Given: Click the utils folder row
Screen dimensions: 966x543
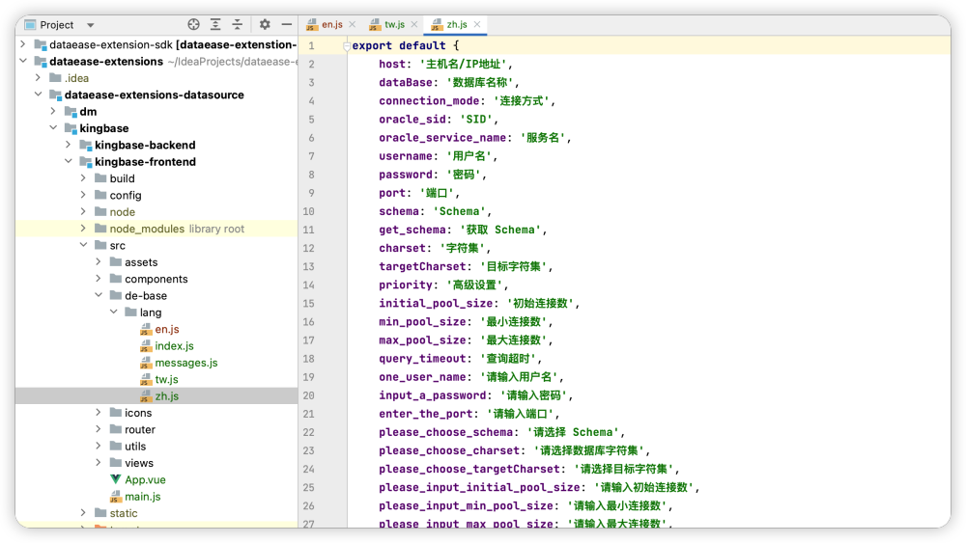Looking at the screenshot, I should pos(156,446).
